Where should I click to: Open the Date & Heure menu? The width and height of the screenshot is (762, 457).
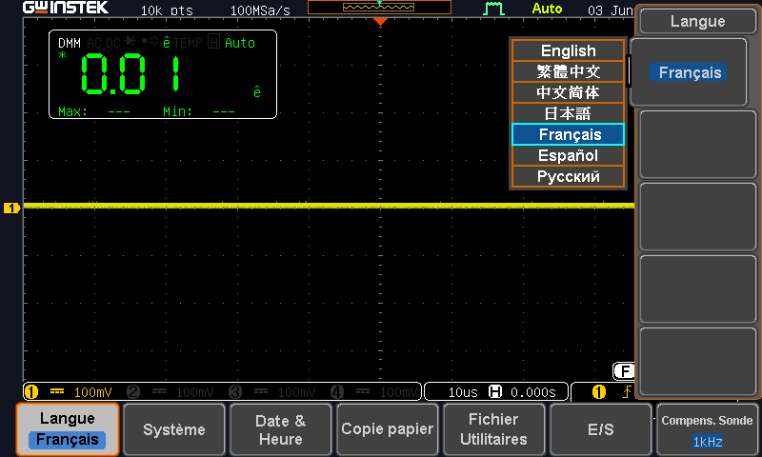pyautogui.click(x=280, y=429)
